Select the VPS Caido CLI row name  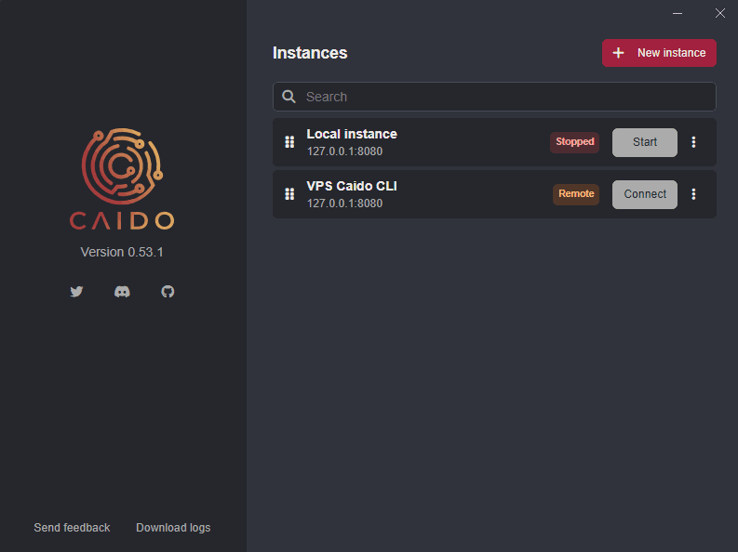tap(352, 186)
